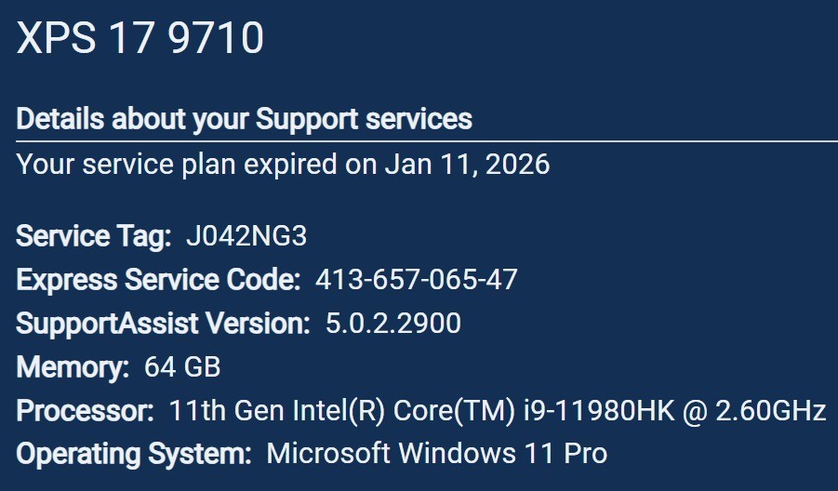The width and height of the screenshot is (838, 491).
Task: Select the 5.0.2.2900 version number
Action: click(393, 324)
